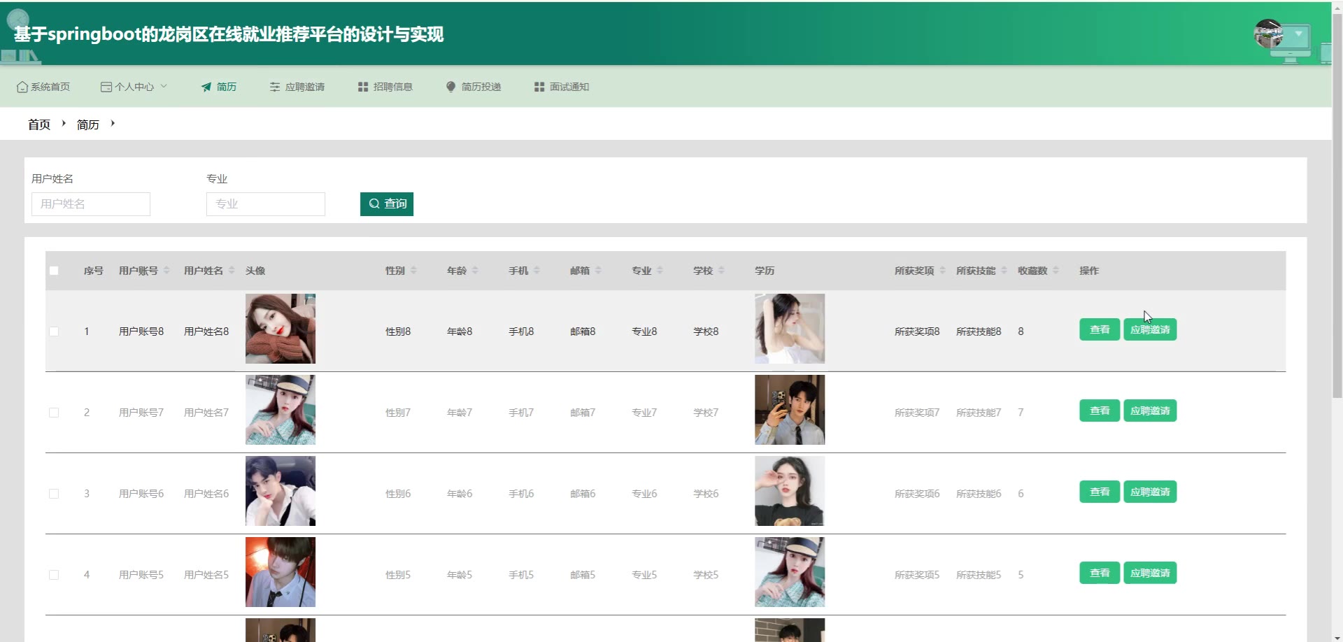This screenshot has height=642, width=1343.
Task: Toggle the select-all checkbox in table header
Action: pyautogui.click(x=54, y=271)
